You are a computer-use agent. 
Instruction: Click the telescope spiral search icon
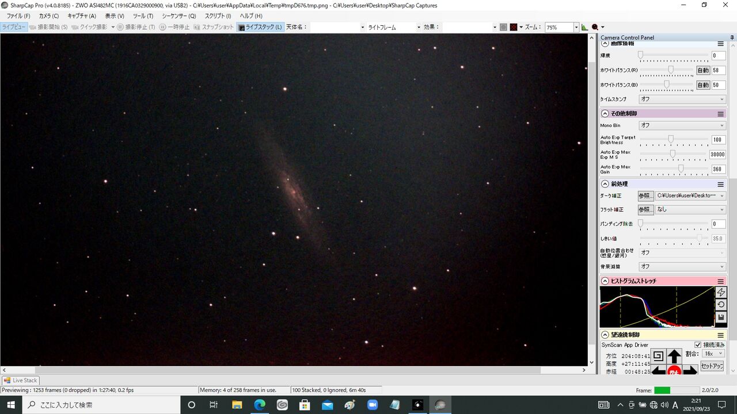658,356
